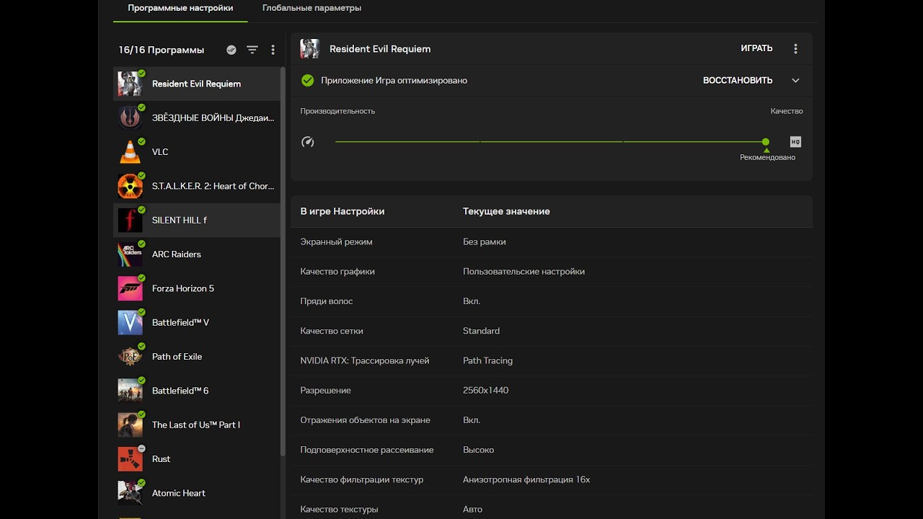The height and width of the screenshot is (519, 923).
Task: Select ARC Raiders in the program list
Action: [x=197, y=254]
